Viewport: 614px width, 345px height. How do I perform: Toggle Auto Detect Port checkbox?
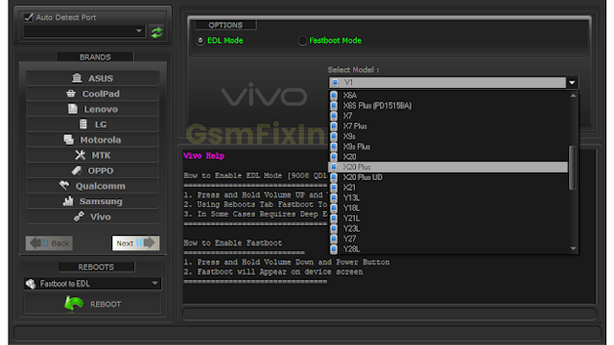[x=29, y=17]
